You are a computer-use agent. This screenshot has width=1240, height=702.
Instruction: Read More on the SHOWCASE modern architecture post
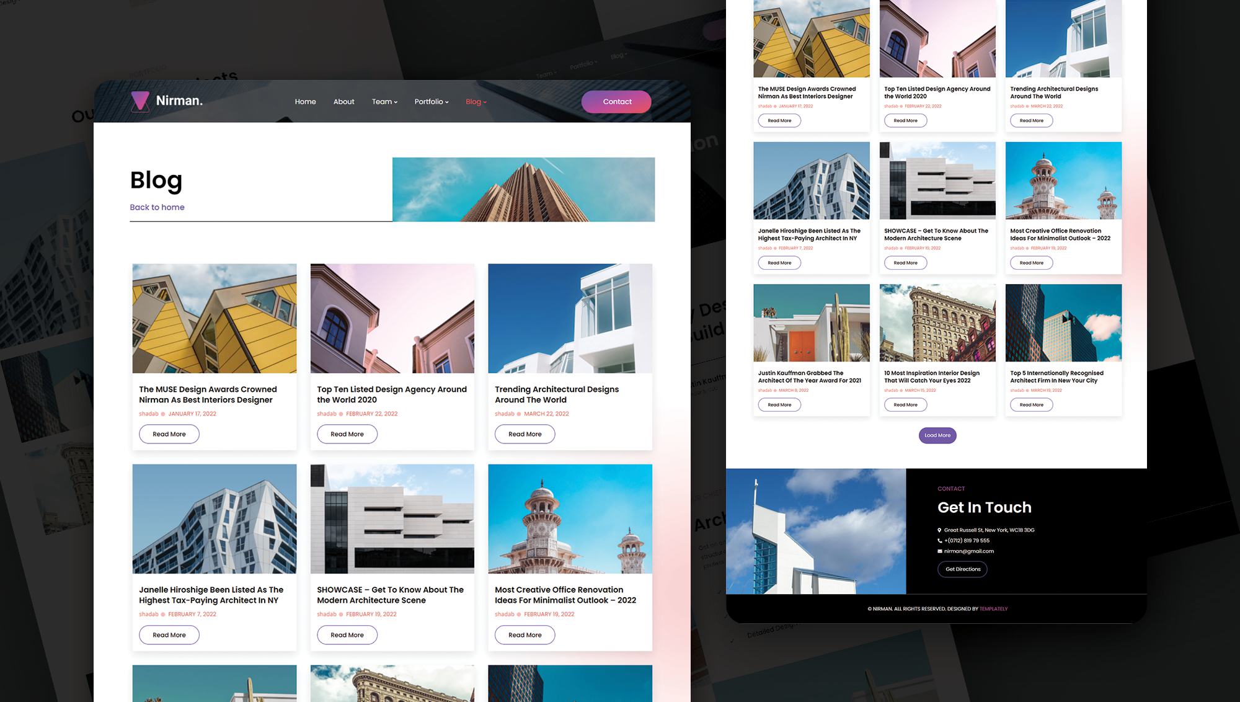coord(347,634)
